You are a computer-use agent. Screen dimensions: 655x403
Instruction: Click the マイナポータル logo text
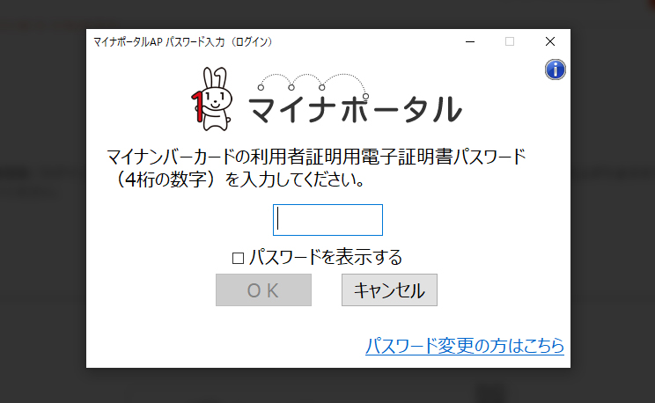(x=354, y=109)
